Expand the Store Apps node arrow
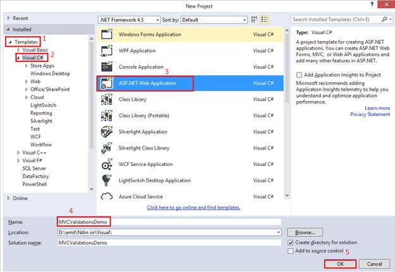Viewport: 395px width, 272px height. 26,66
